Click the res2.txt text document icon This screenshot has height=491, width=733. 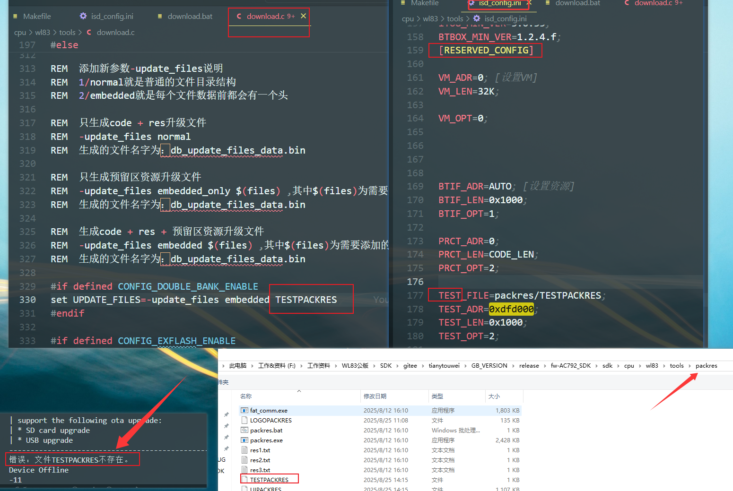(244, 460)
